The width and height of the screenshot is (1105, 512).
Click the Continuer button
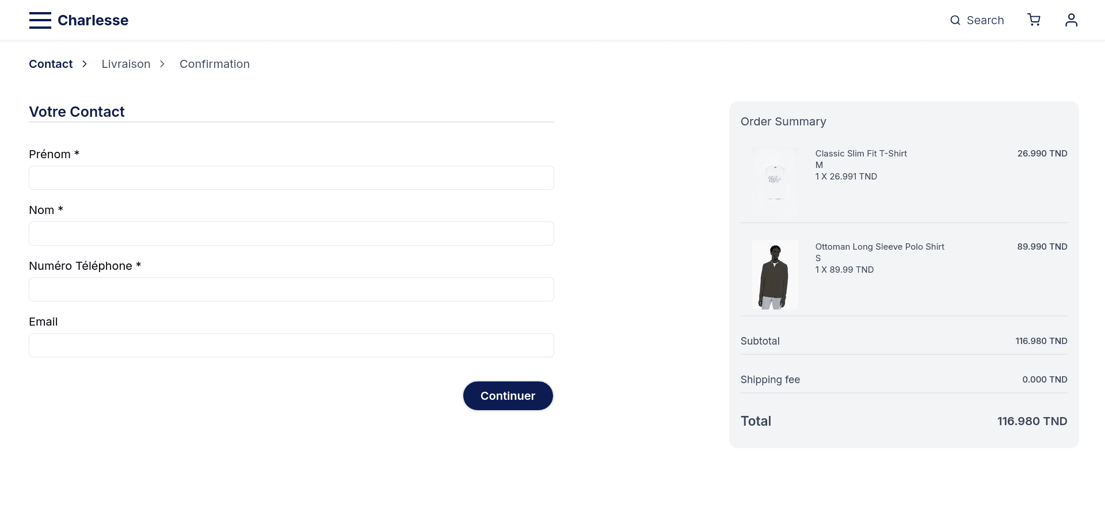tap(508, 396)
